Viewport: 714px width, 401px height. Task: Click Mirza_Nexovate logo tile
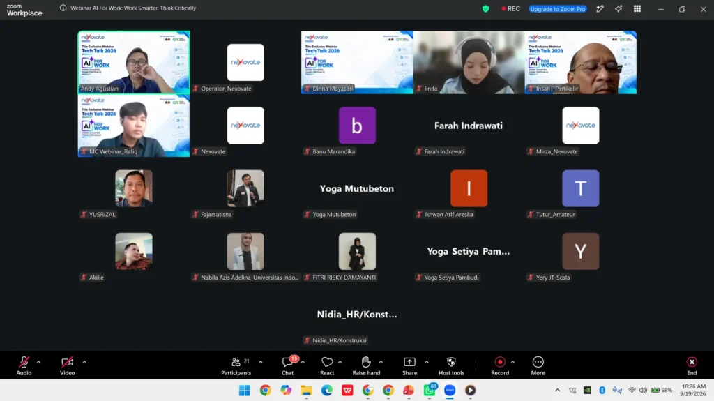click(581, 126)
